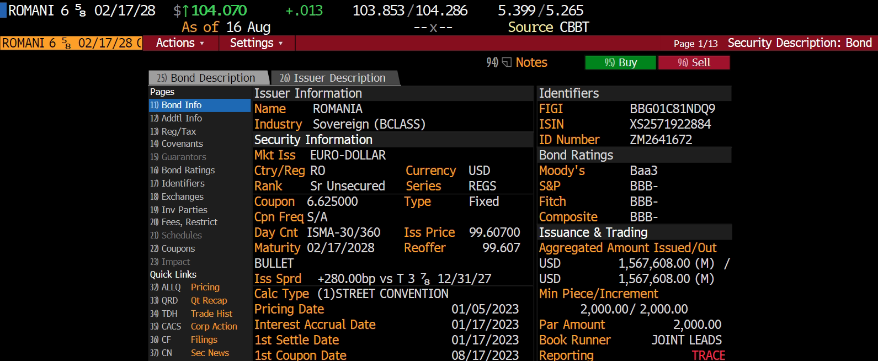Click the yield 5.399/5.265 quote
This screenshot has height=361, width=878.
(541, 10)
